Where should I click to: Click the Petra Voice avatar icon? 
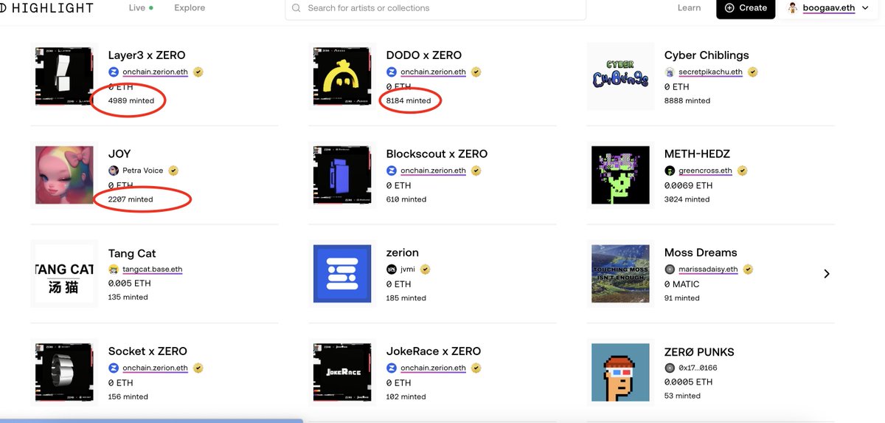click(x=114, y=171)
